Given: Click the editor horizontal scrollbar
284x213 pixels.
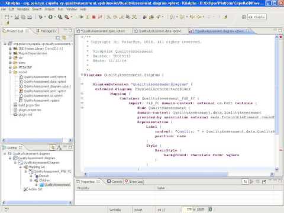Looking at the screenshot, I should [x=158, y=174].
